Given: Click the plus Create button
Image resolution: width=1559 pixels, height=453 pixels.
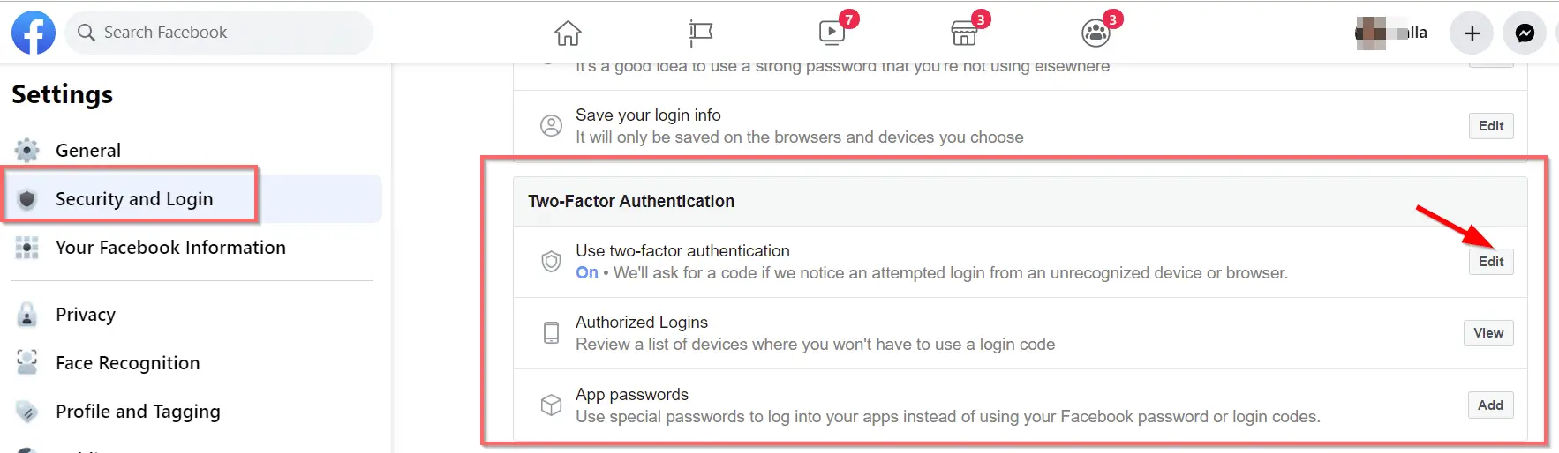Looking at the screenshot, I should [x=1472, y=33].
